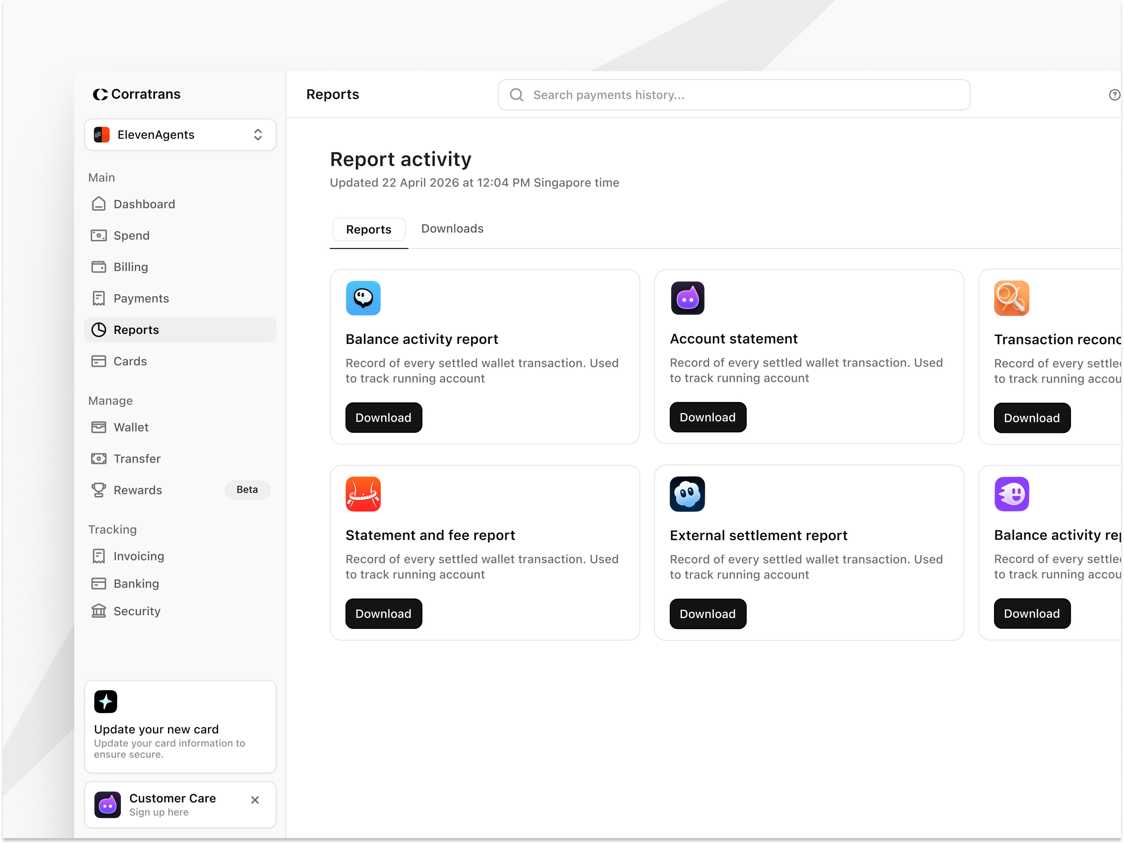
Task: Go to Invoicing under Tracking
Action: [x=180, y=556]
